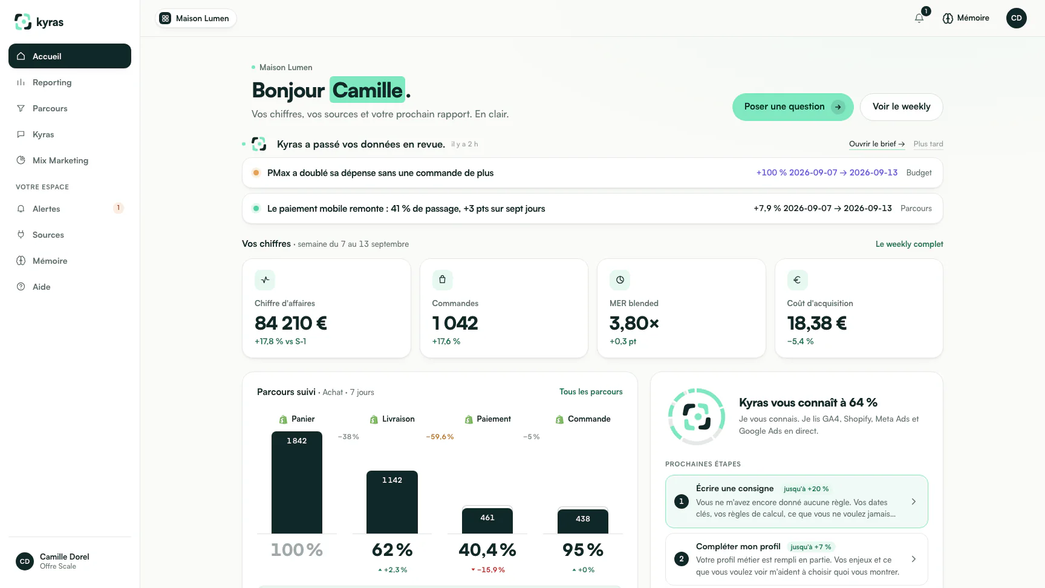Open Parcours in the sidebar
This screenshot has width=1045, height=588.
click(x=70, y=108)
